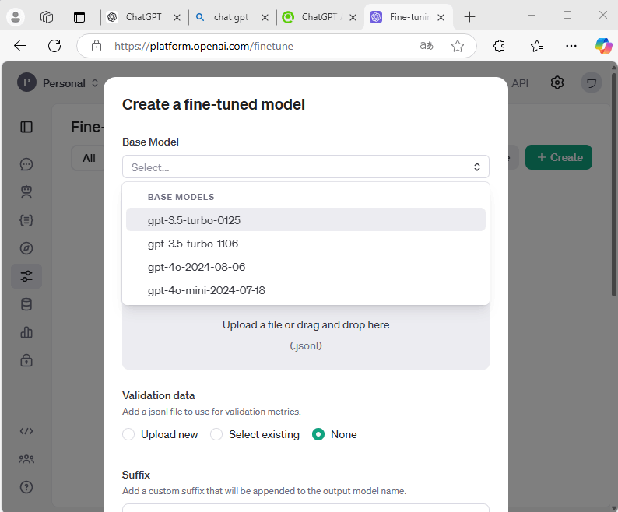The width and height of the screenshot is (618, 512).
Task: Open the browser profile icon
Action: coord(16,17)
